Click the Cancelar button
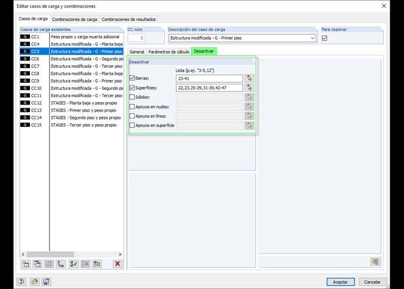Screen dimensions: 404x289 tap(372, 282)
